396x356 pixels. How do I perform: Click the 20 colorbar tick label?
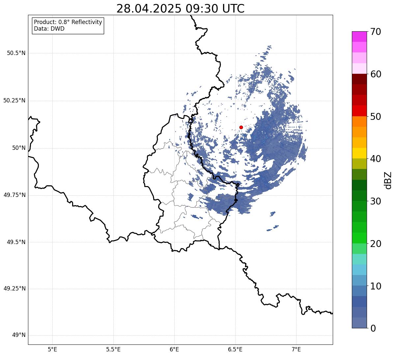(x=375, y=244)
